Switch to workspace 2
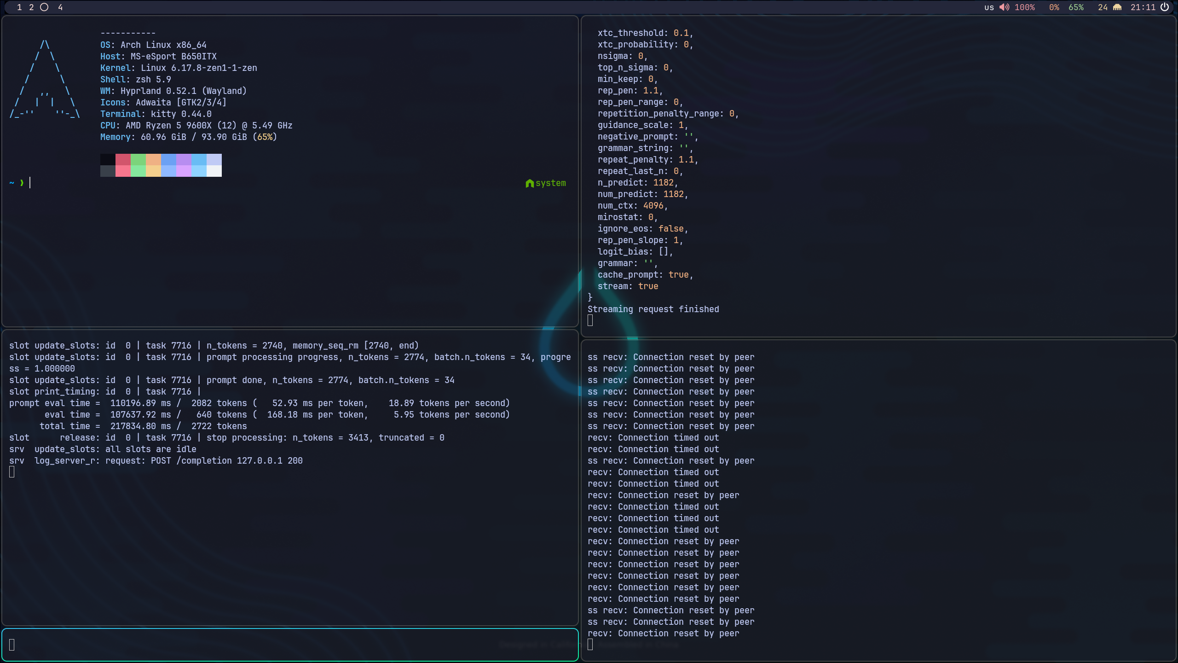 (x=31, y=7)
